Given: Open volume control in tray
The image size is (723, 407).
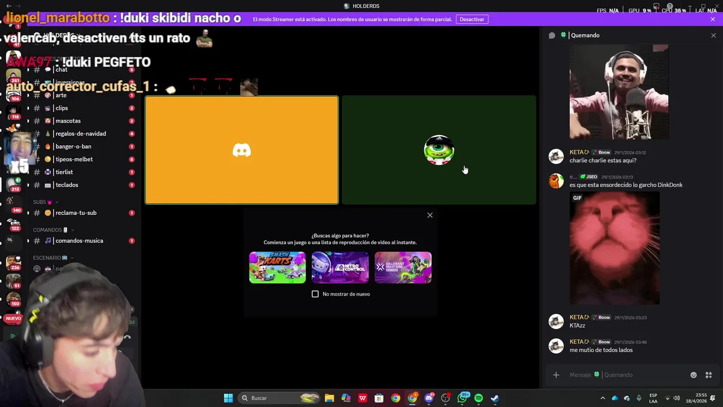Looking at the screenshot, I should point(677,398).
